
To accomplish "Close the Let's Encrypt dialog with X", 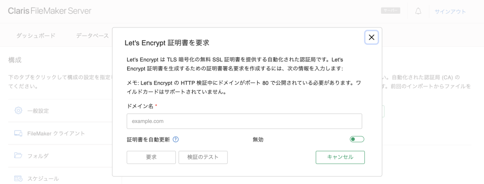I will [372, 37].
